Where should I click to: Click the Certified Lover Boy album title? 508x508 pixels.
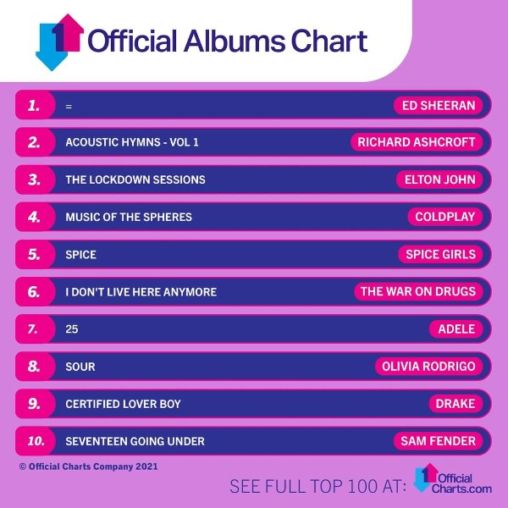coord(123,404)
